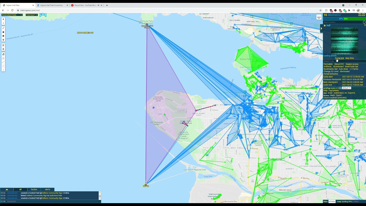This screenshot has height=206, width=366.
Task: Activate the edit layers tool
Action: coord(3,45)
